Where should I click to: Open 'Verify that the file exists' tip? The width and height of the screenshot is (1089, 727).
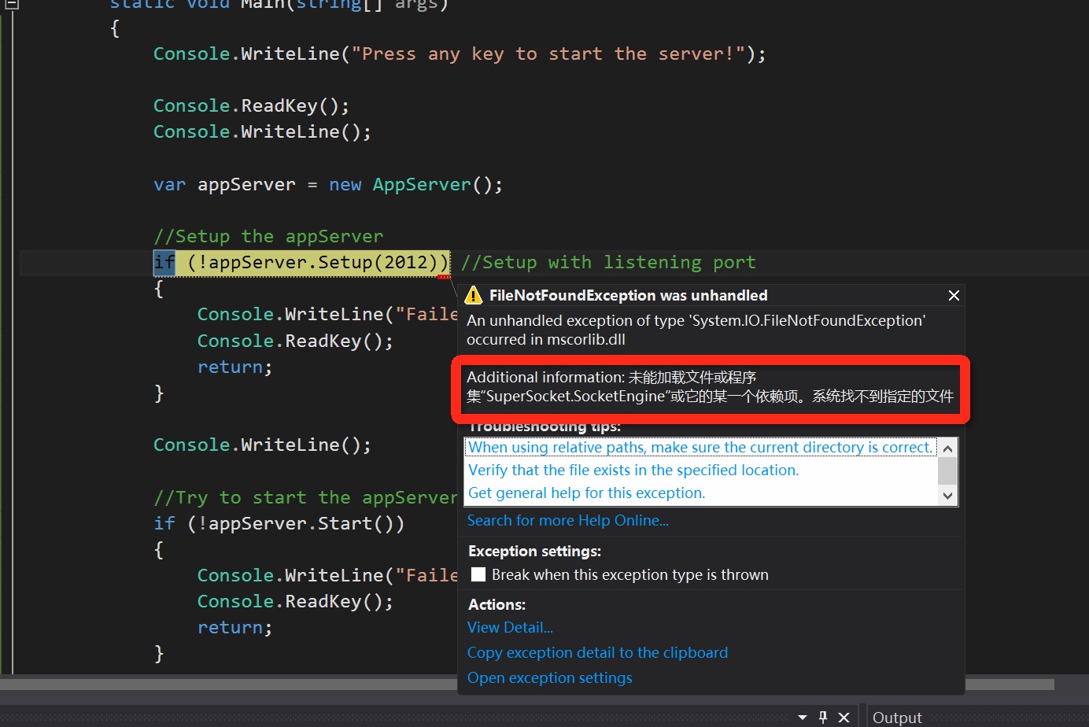pyautogui.click(x=633, y=470)
